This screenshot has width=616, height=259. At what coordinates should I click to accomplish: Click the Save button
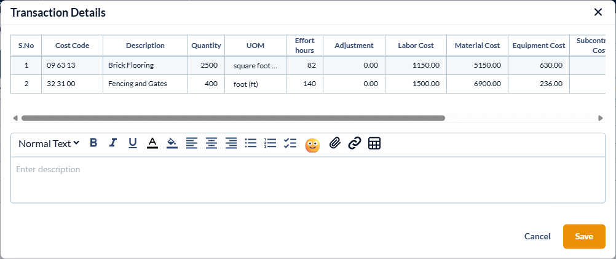[583, 236]
